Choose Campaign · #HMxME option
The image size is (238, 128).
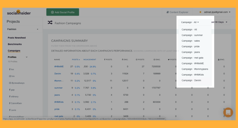[x=193, y=63]
